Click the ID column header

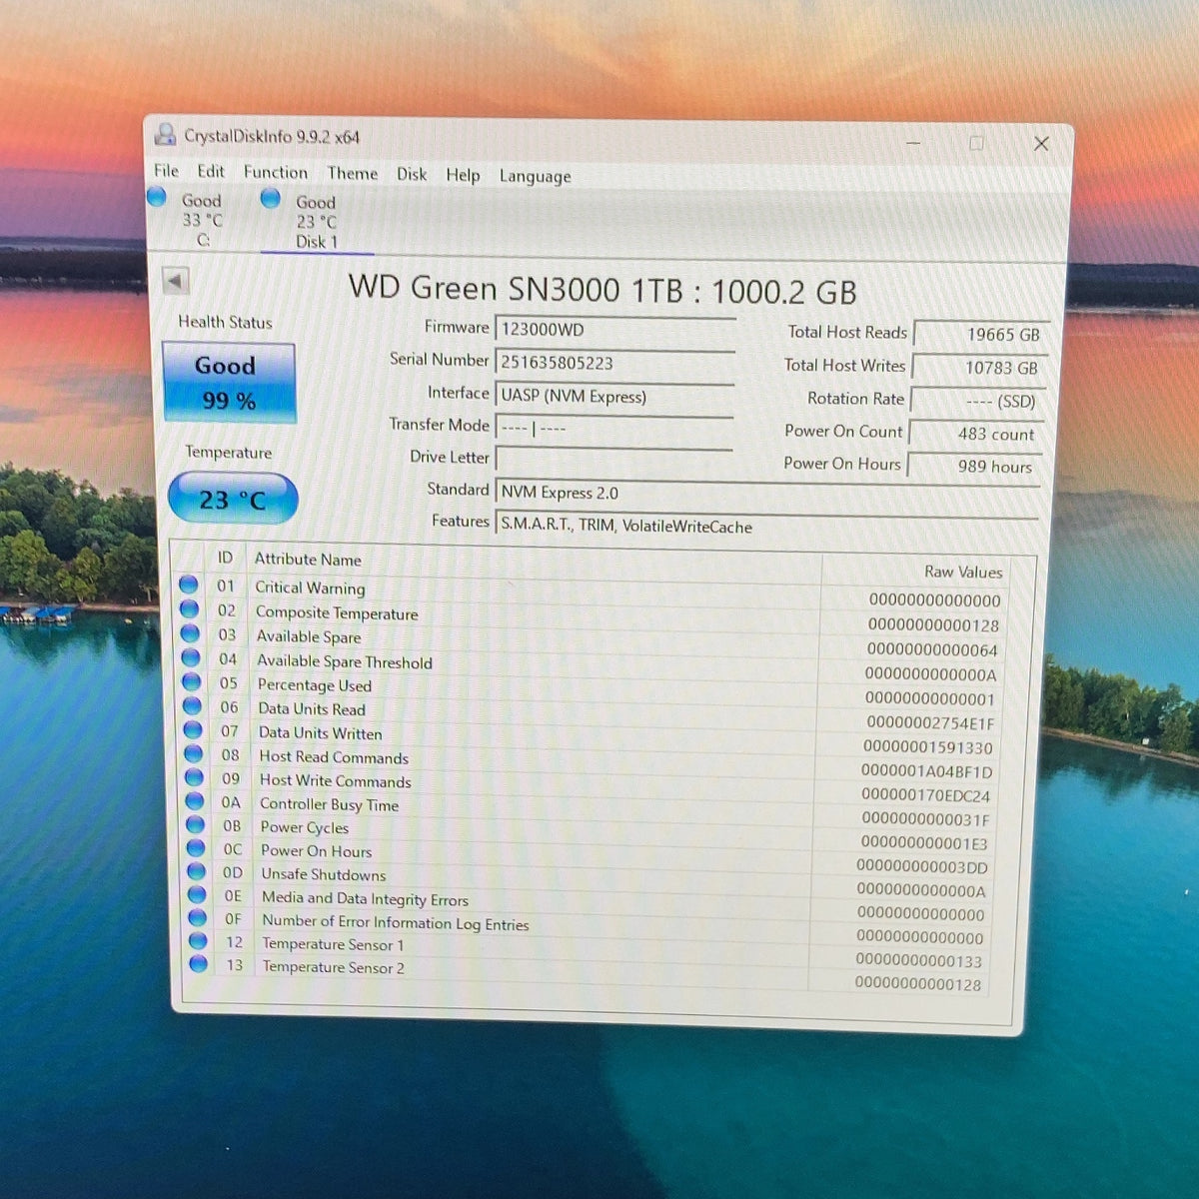click(225, 558)
